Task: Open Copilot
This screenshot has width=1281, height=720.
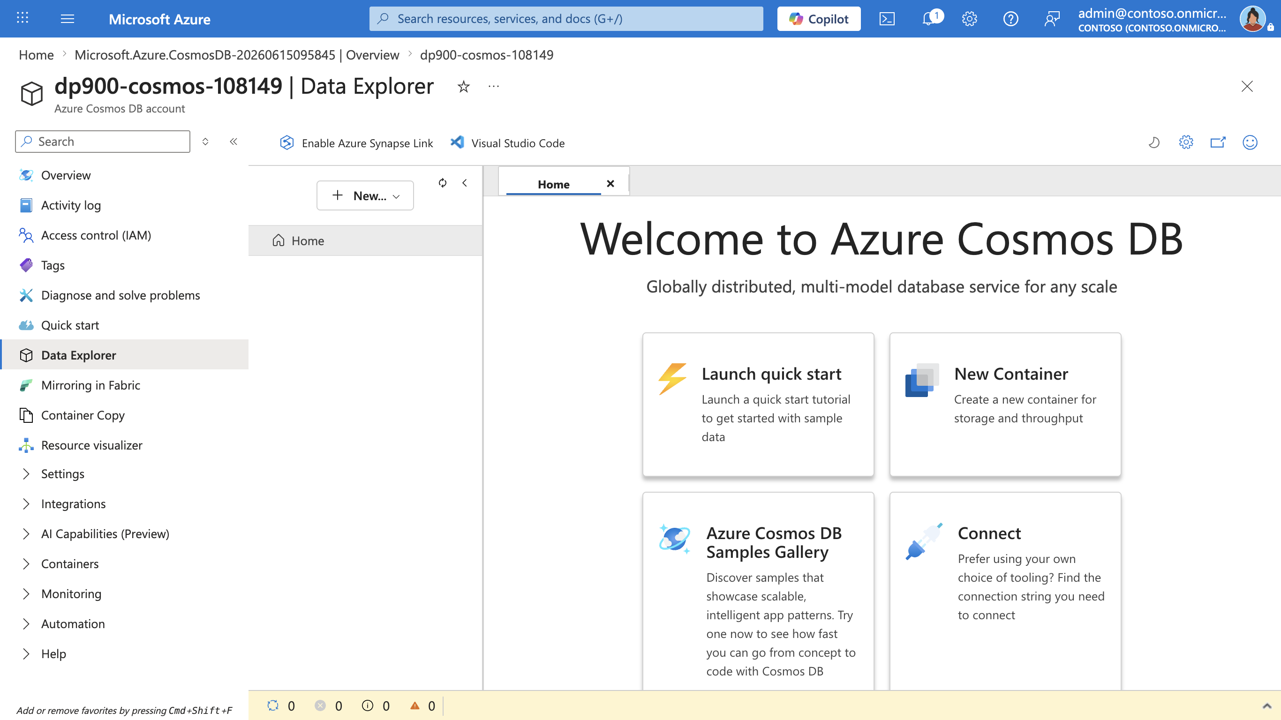Action: click(819, 19)
